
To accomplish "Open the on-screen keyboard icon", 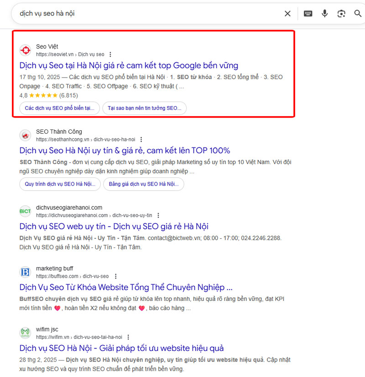I will point(308,14).
